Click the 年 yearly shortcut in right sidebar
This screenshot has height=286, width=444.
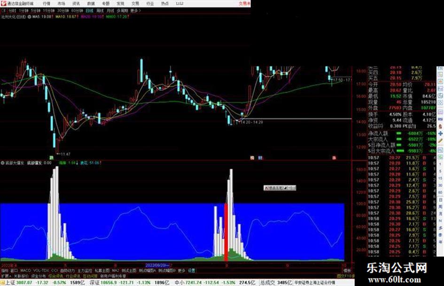coord(440,242)
